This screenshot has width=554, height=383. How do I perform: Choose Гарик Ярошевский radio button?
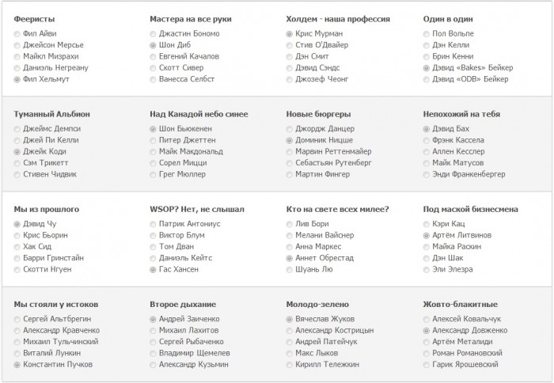pyautogui.click(x=427, y=364)
